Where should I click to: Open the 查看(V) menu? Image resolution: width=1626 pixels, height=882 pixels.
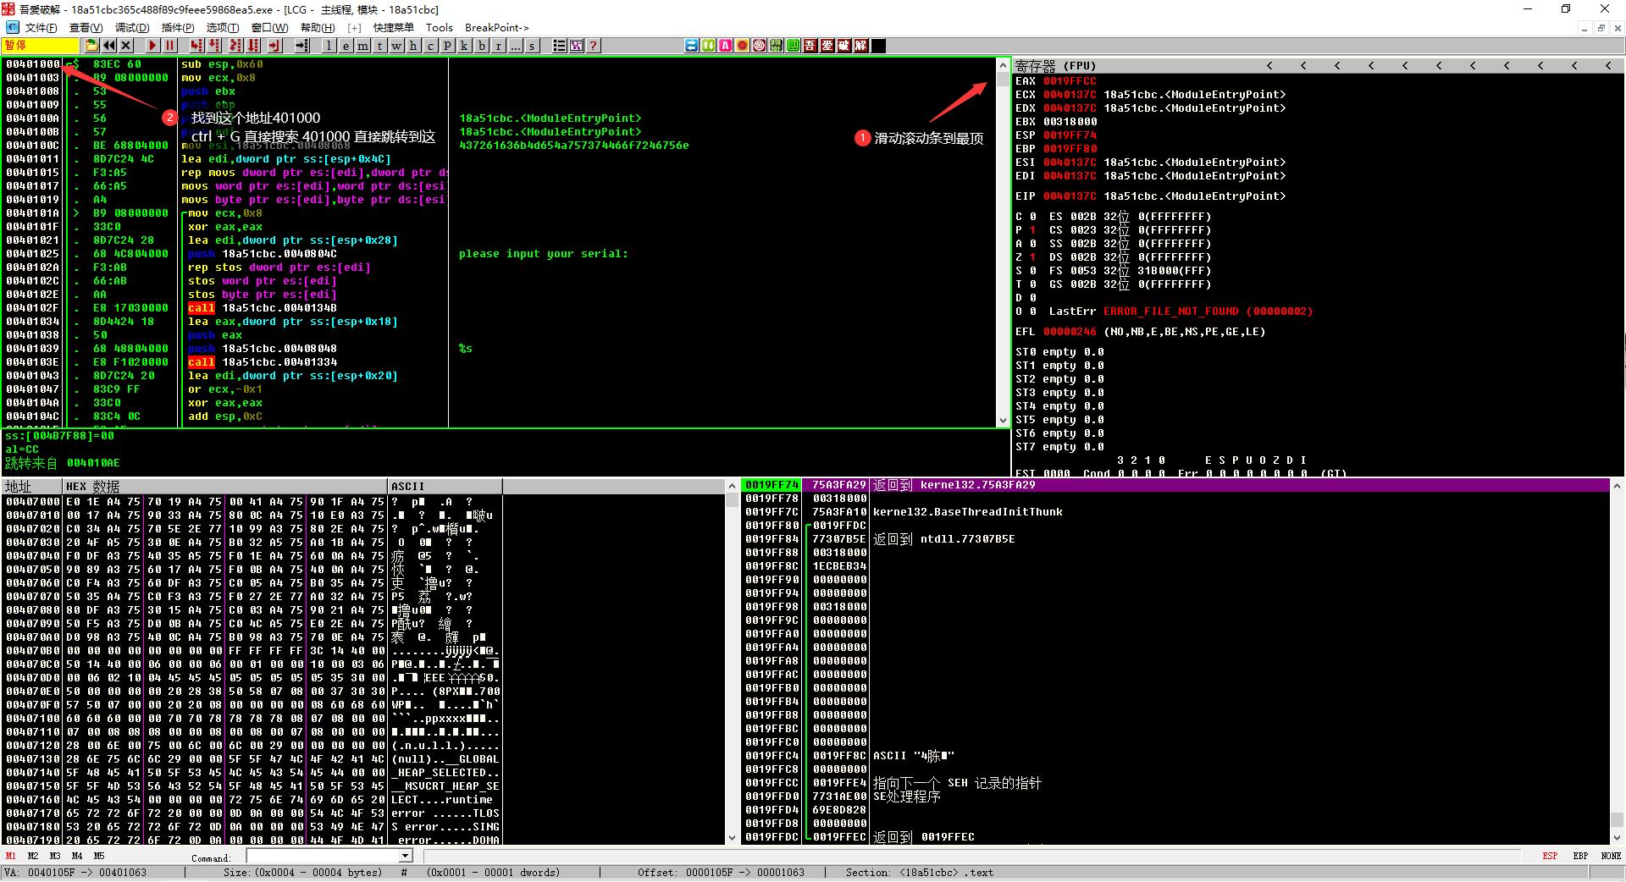pos(86,28)
